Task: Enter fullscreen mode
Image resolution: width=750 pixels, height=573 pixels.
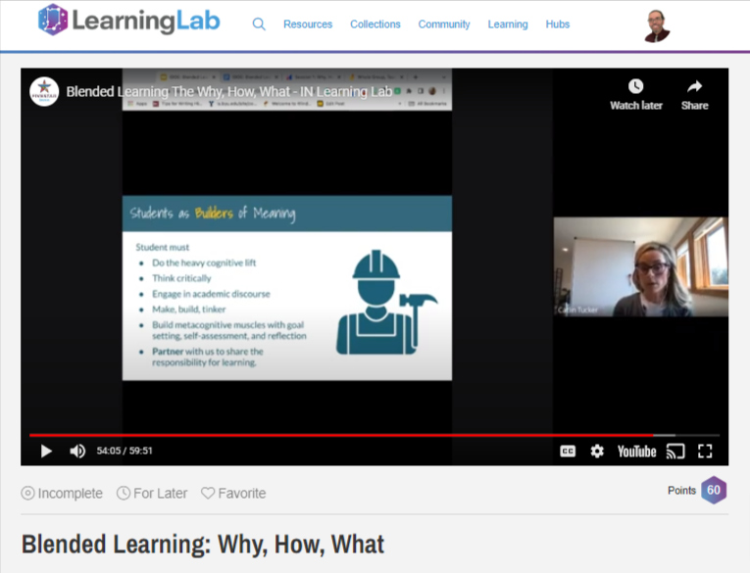Action: [x=705, y=451]
